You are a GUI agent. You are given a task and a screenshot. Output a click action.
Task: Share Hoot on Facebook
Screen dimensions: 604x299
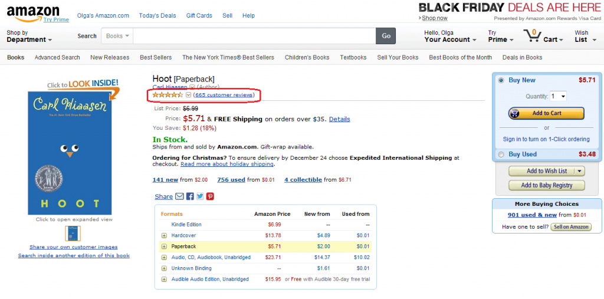(x=190, y=196)
